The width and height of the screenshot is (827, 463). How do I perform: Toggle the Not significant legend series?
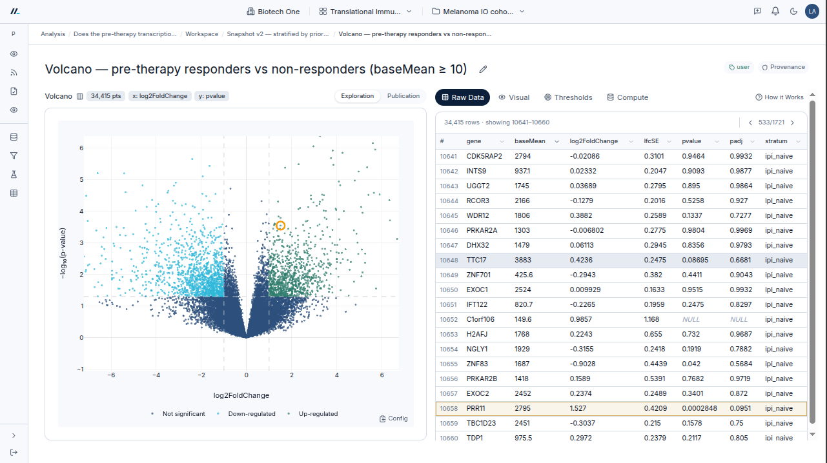tap(178, 414)
